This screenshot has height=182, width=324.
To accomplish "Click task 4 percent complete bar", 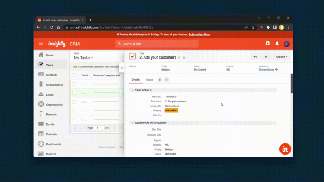I will tap(106, 111).
